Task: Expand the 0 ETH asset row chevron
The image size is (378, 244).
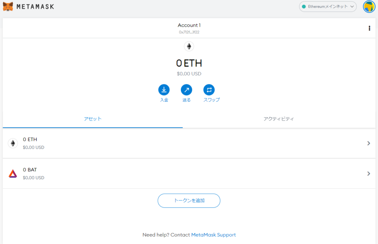Action: (x=369, y=143)
